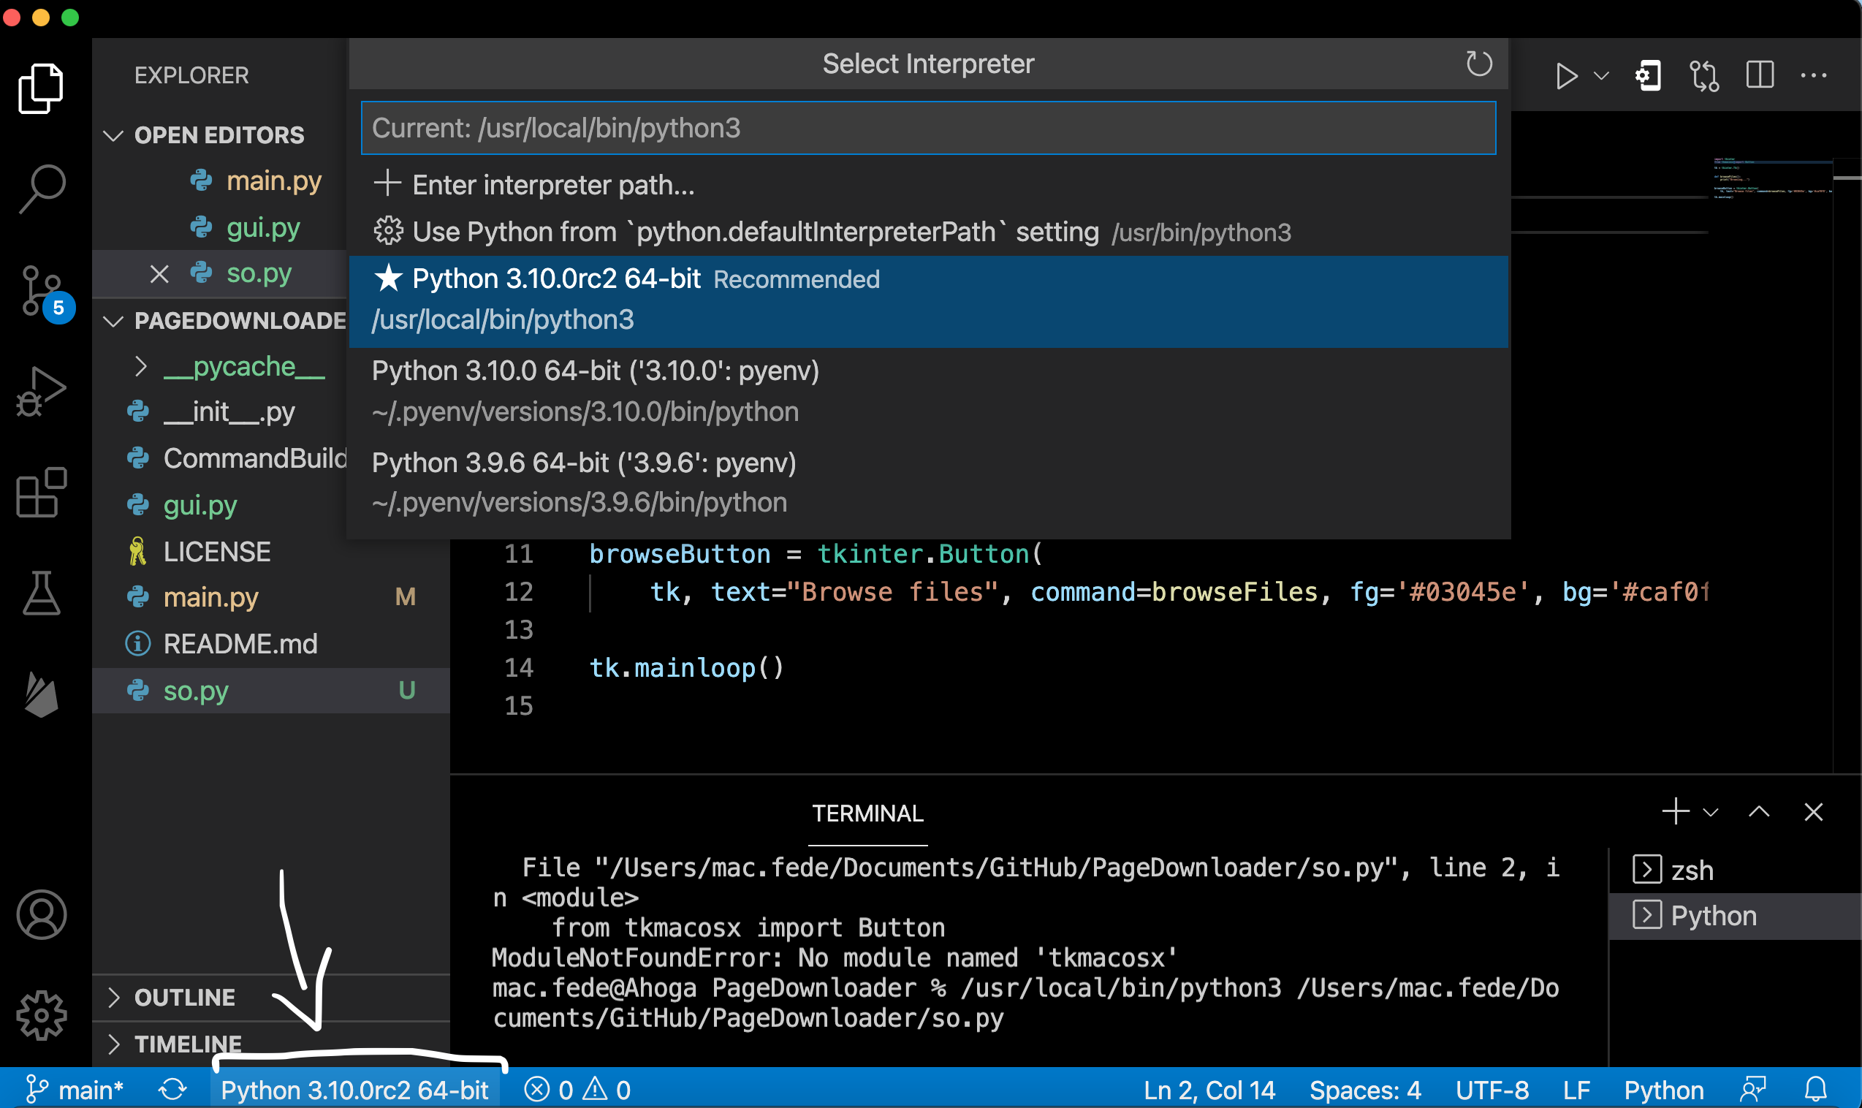Open the Source Control view showing 5 changes

41,291
